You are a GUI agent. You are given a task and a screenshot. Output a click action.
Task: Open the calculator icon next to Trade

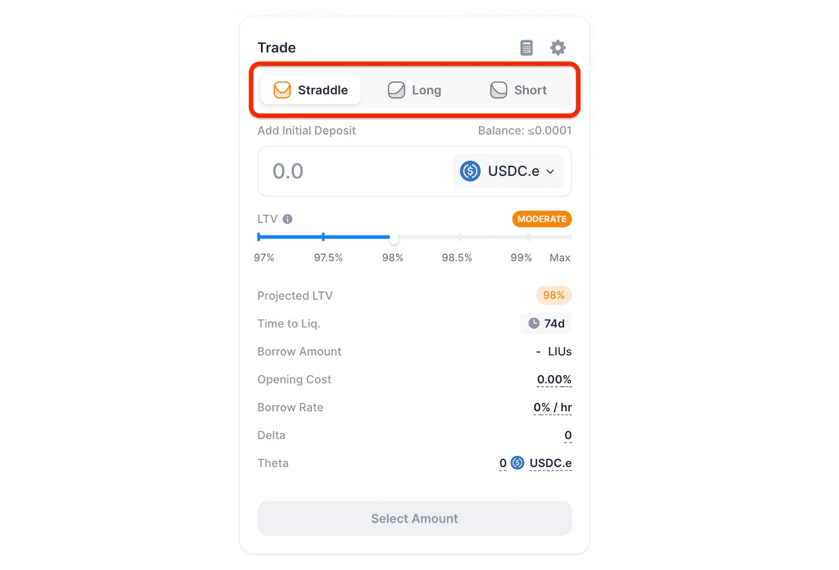click(527, 47)
